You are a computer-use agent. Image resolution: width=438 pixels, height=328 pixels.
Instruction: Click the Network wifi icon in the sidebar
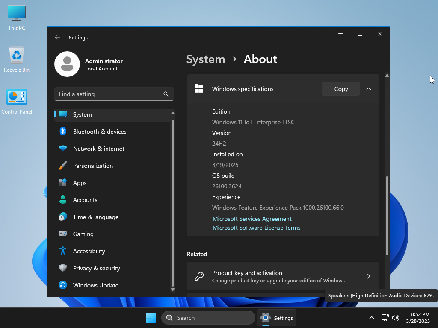coord(63,148)
